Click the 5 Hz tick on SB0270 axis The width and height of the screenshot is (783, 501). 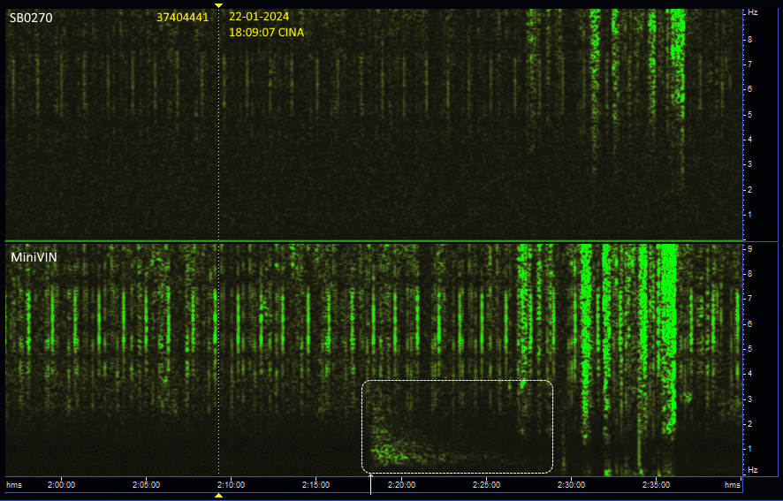click(750, 114)
